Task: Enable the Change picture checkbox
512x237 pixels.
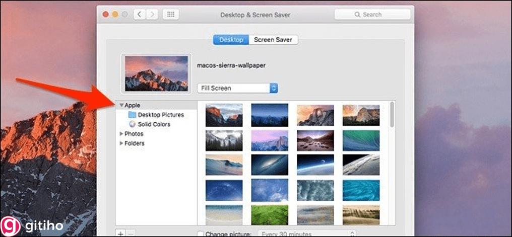Action: pos(201,234)
